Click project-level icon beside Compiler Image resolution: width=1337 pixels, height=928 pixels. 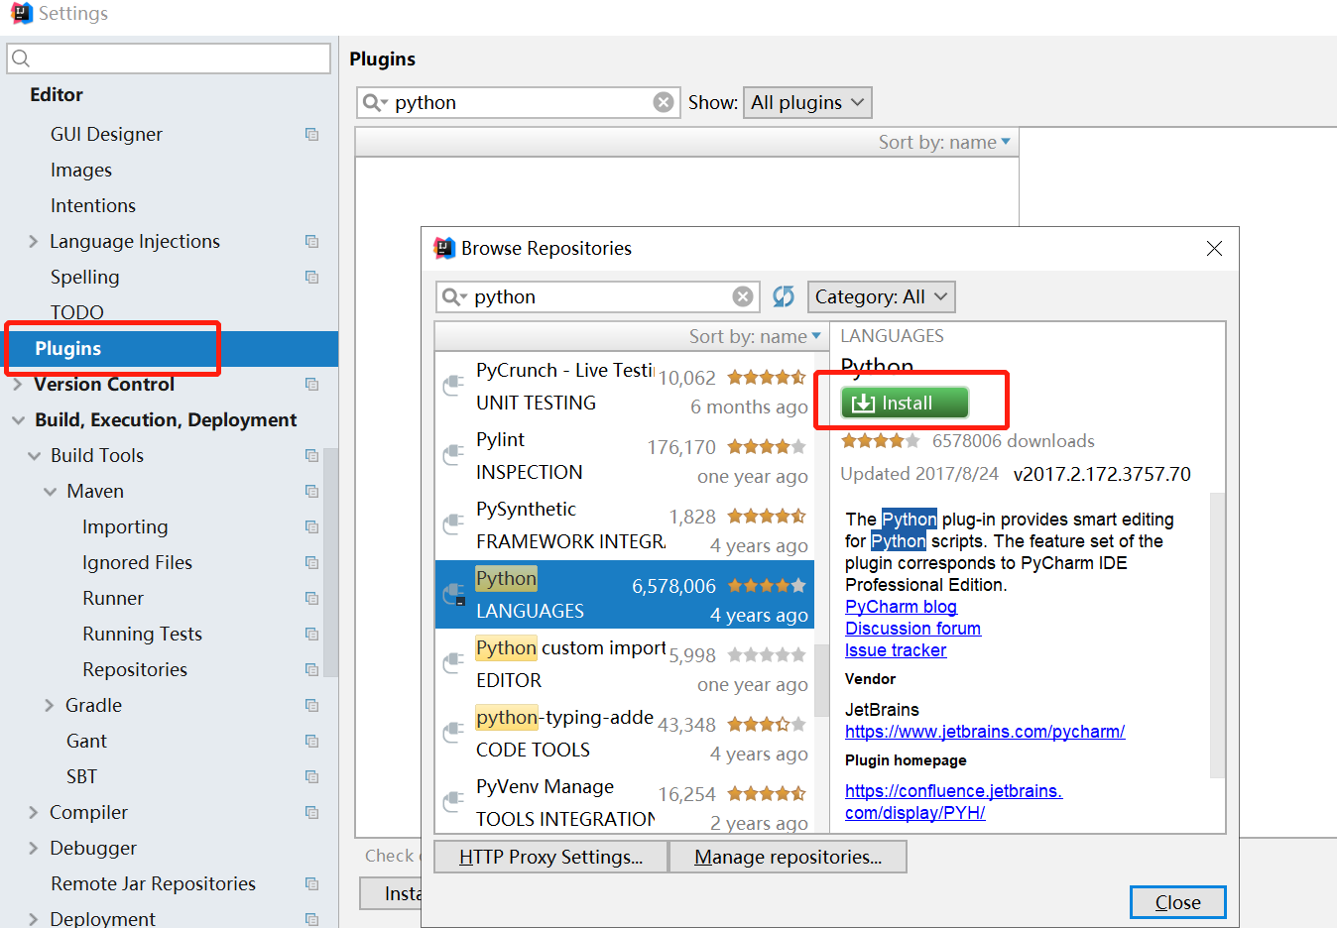(312, 812)
